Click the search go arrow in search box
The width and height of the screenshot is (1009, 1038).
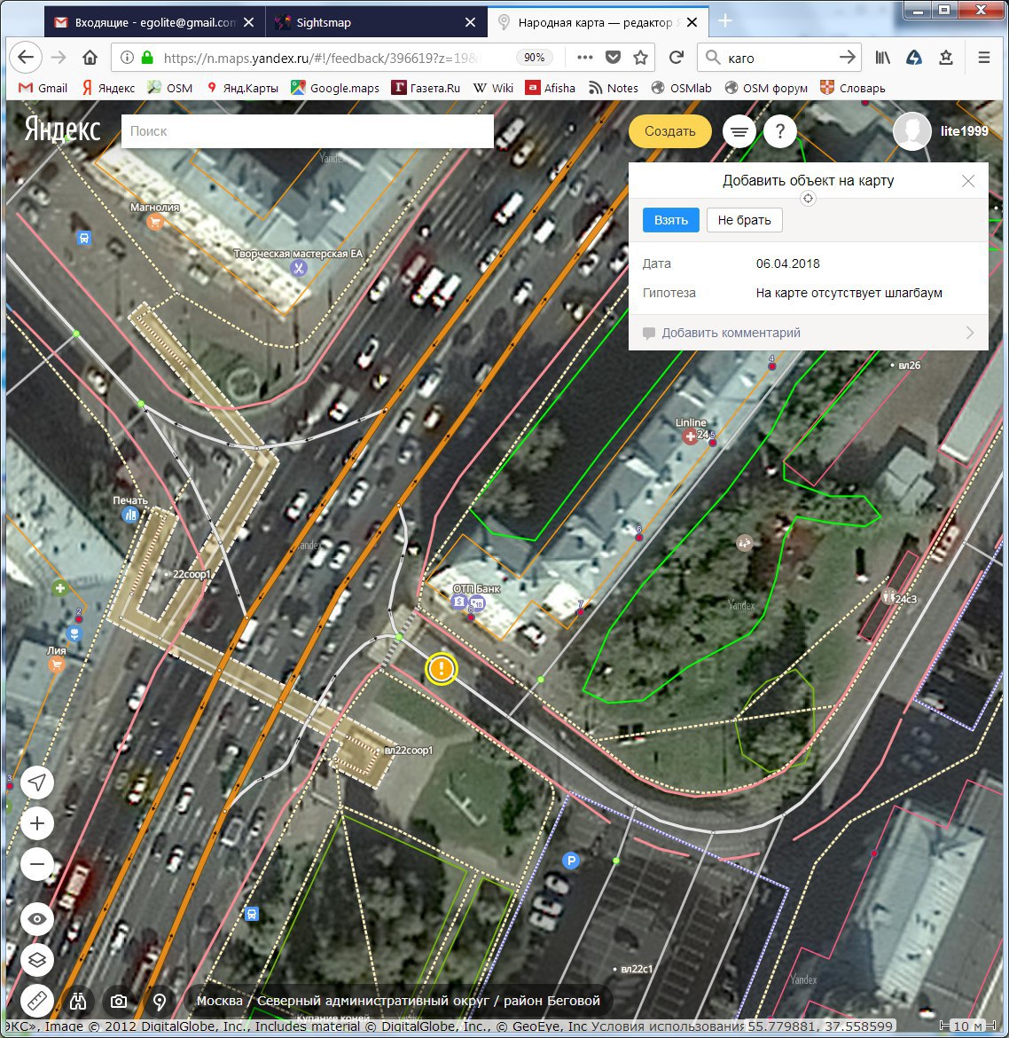coord(847,58)
